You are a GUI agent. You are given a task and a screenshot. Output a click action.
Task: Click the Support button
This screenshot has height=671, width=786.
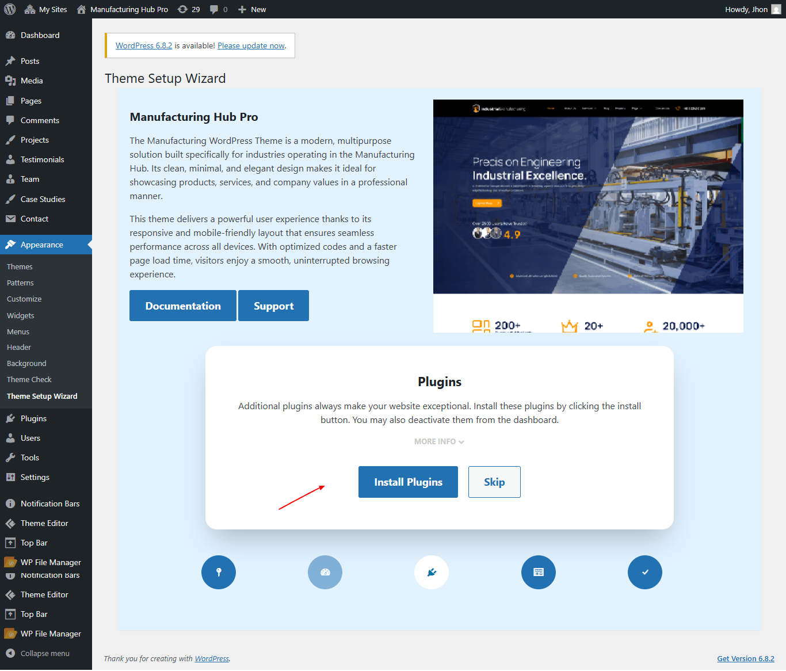[273, 306]
